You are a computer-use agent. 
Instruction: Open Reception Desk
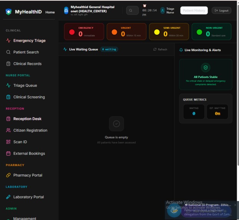click(x=27, y=119)
